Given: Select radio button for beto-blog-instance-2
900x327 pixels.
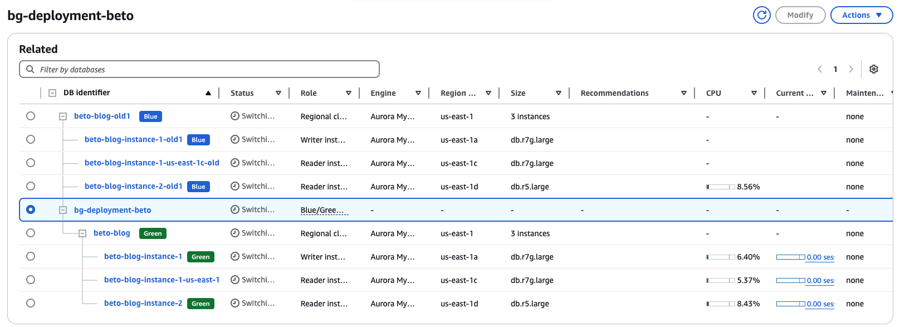Looking at the screenshot, I should (x=31, y=303).
